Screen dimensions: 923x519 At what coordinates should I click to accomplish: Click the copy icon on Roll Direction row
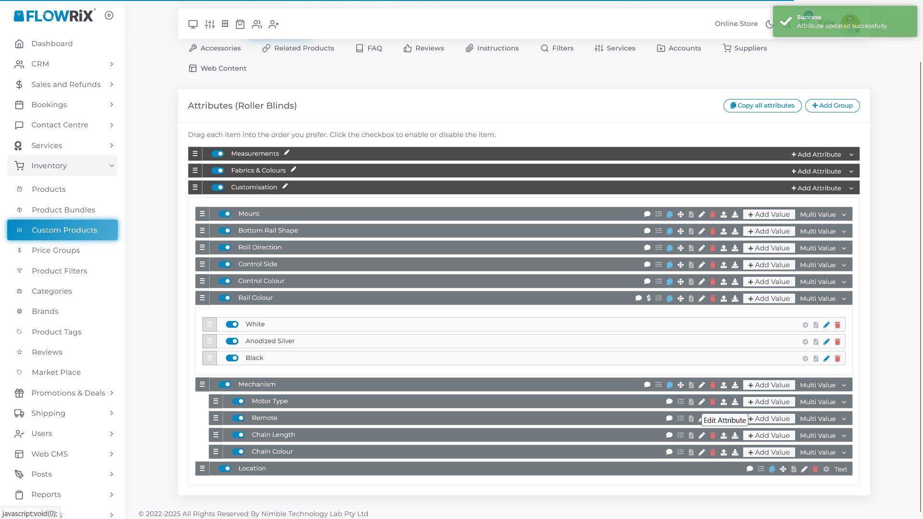pyautogui.click(x=669, y=248)
